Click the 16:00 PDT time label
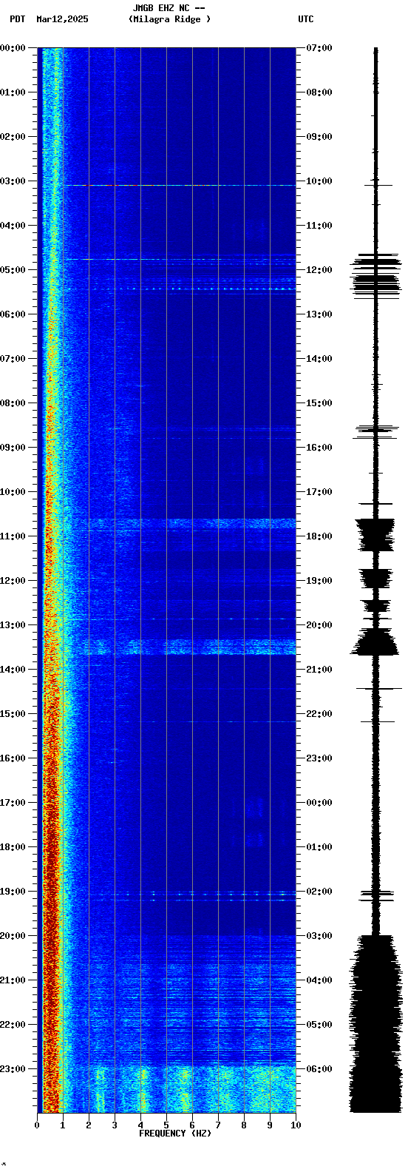This screenshot has height=1172, width=408. click(x=13, y=758)
